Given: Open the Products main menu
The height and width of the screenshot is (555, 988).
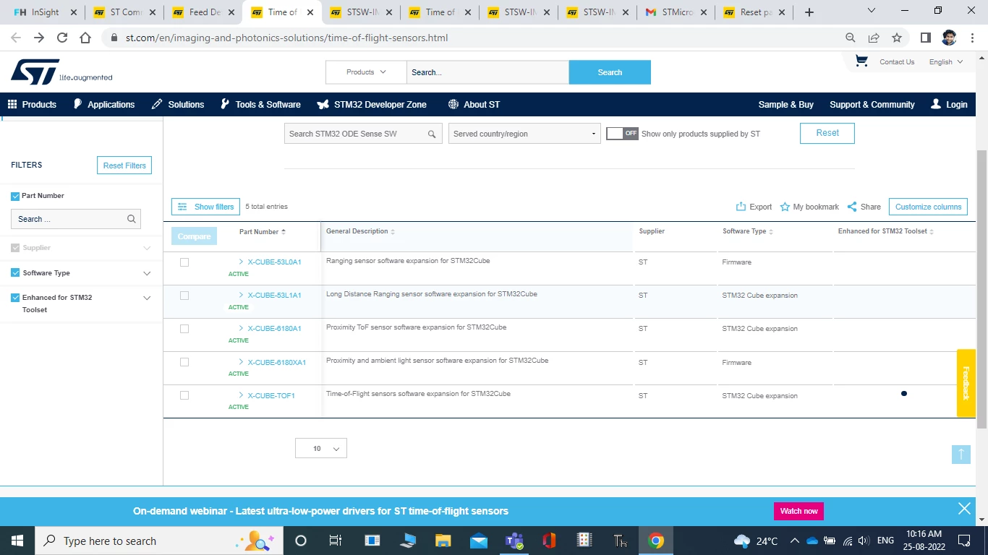Looking at the screenshot, I should point(32,105).
